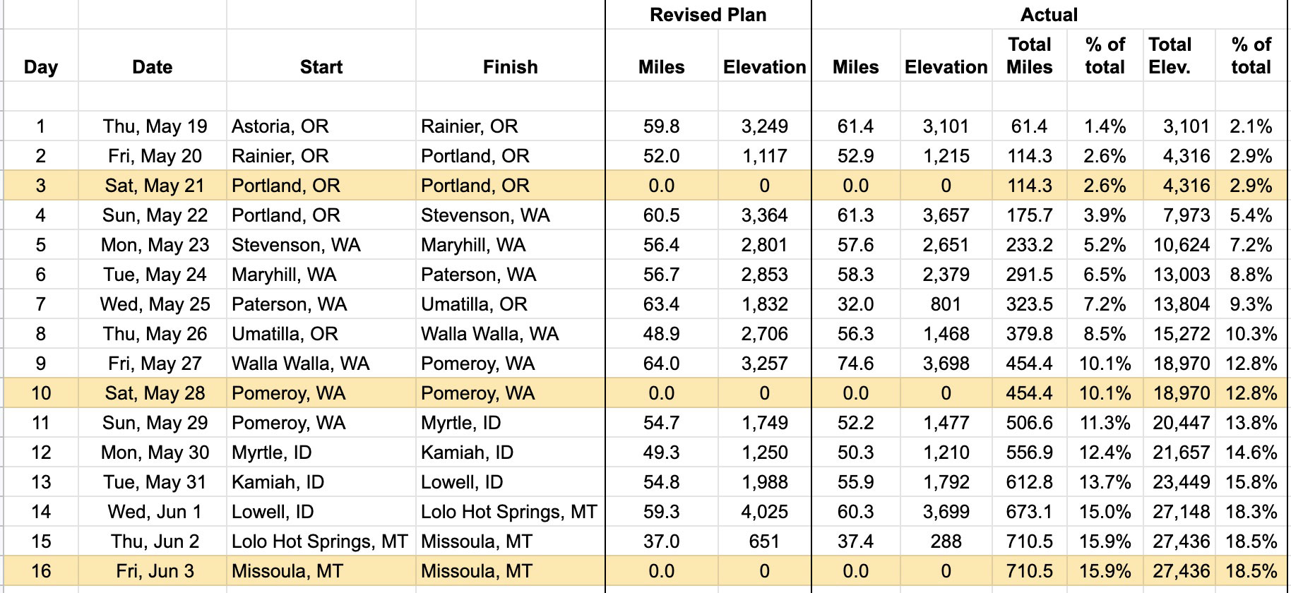
Task: Click the Lolo Hot Springs, MT finish cell
Action: (508, 512)
